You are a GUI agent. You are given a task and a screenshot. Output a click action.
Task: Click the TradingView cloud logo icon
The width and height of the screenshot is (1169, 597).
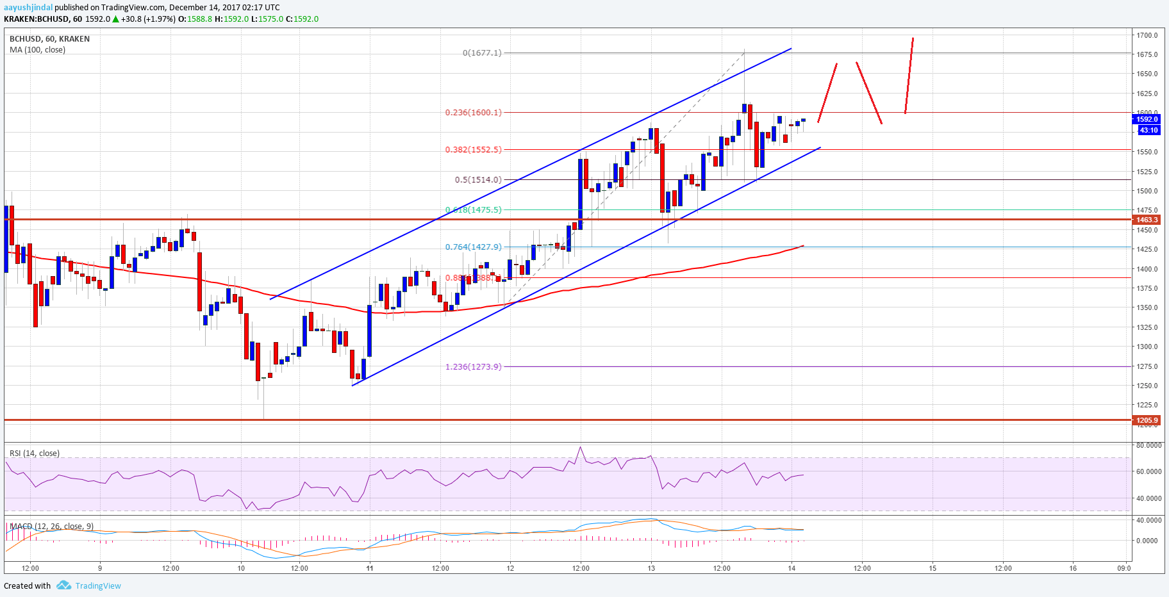[x=63, y=585]
